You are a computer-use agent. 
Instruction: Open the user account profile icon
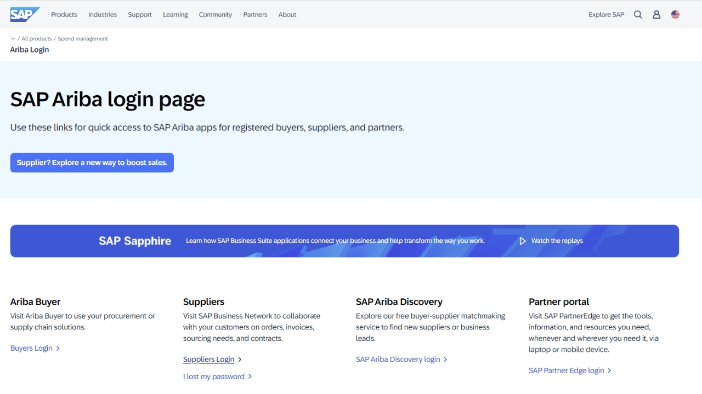pos(656,15)
